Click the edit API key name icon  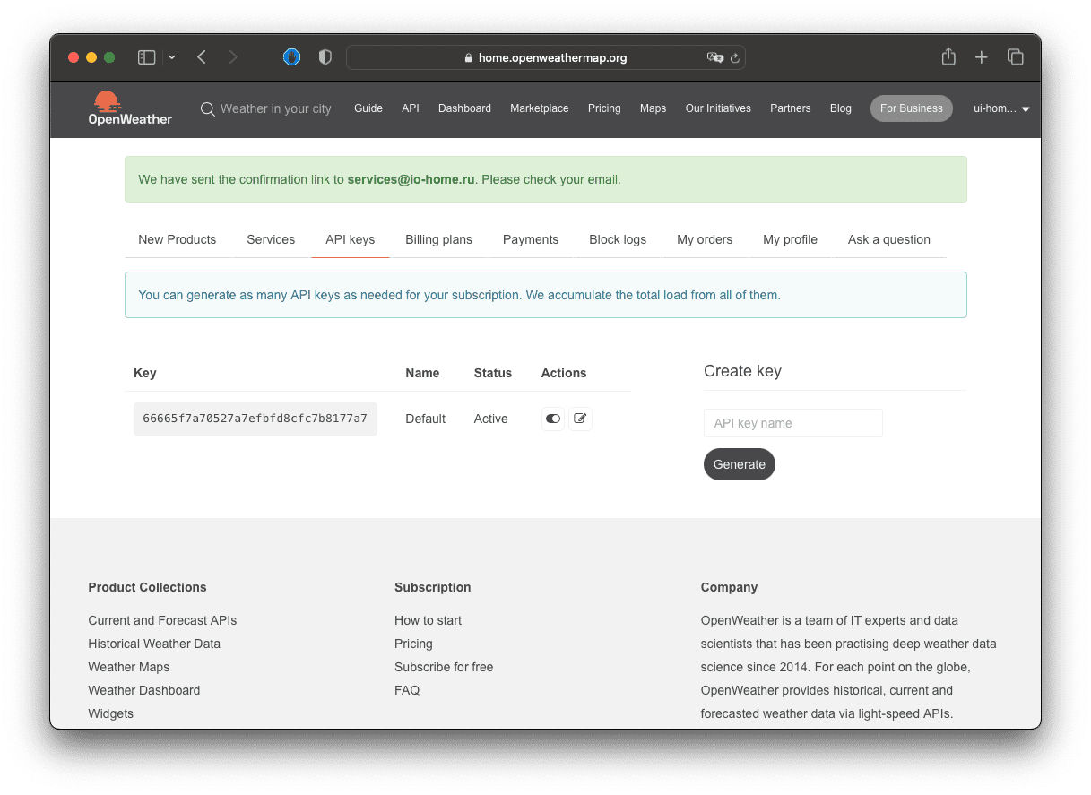580,419
